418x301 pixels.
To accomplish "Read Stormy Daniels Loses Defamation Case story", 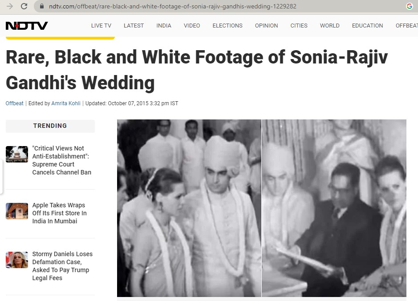I will (62, 266).
